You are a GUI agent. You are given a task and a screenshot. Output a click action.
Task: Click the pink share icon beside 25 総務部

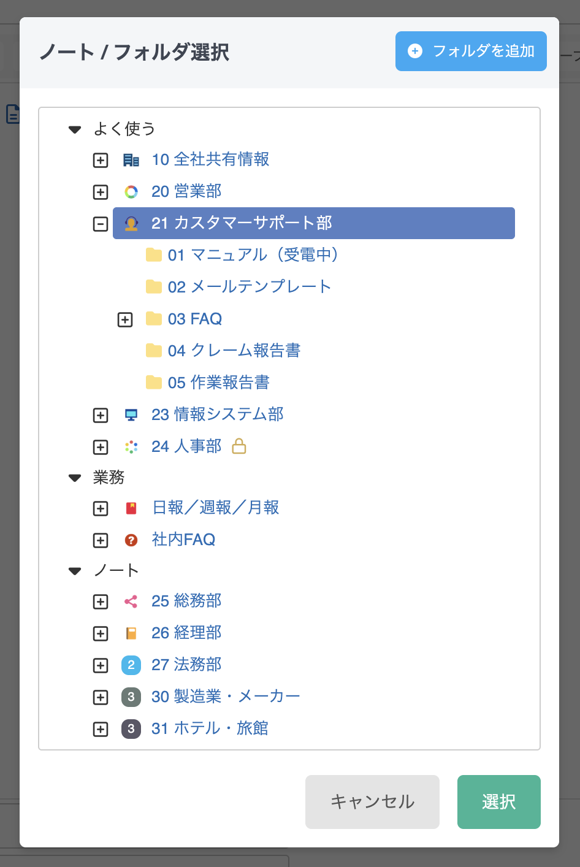coord(131,602)
